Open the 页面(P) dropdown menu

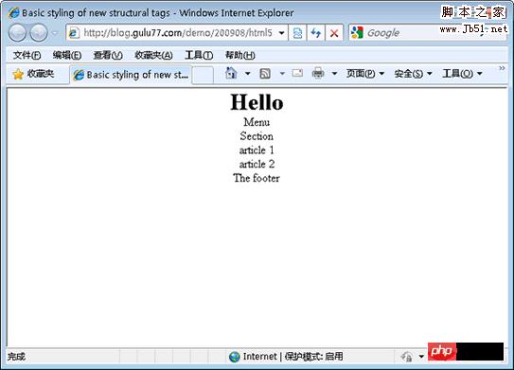point(365,74)
